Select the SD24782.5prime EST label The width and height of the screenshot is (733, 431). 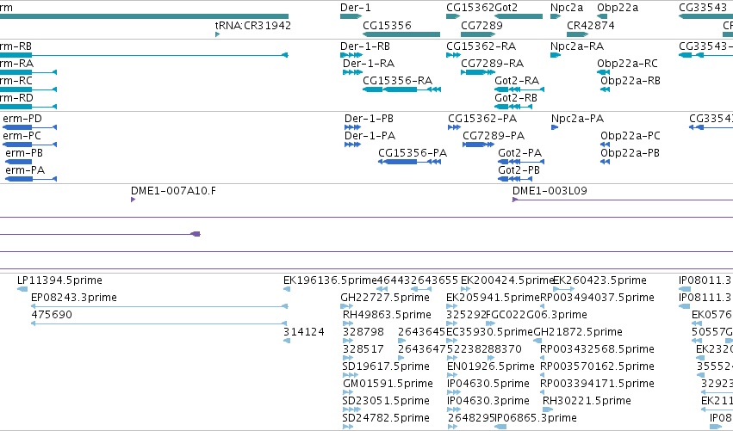coord(386,418)
